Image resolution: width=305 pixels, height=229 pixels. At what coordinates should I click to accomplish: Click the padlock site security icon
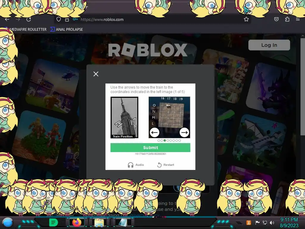[x=67, y=19]
